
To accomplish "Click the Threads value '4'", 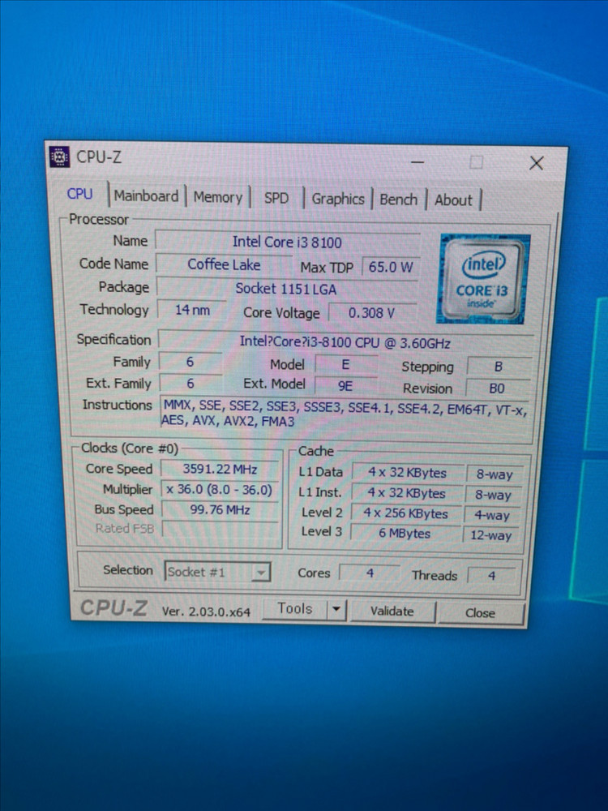I will pyautogui.click(x=492, y=576).
